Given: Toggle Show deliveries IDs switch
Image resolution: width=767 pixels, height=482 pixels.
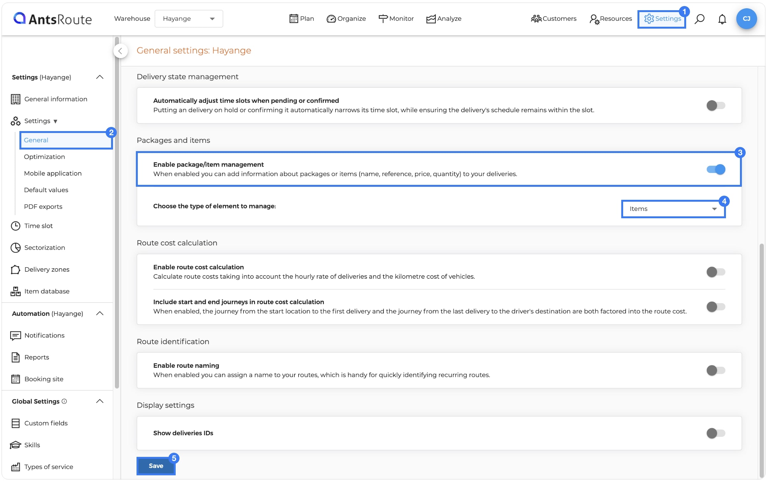Looking at the screenshot, I should pos(715,433).
